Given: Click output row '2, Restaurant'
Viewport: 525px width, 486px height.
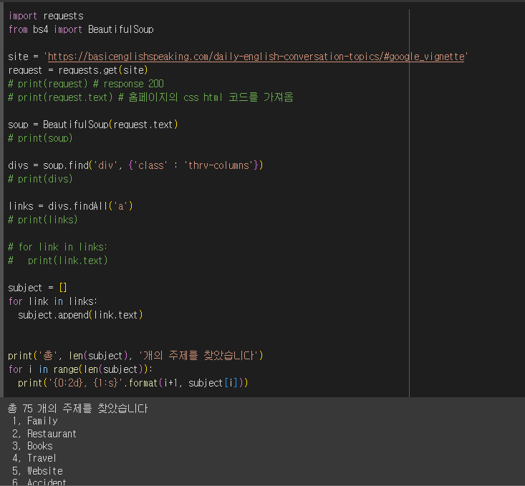Looking at the screenshot, I should [x=44, y=434].
